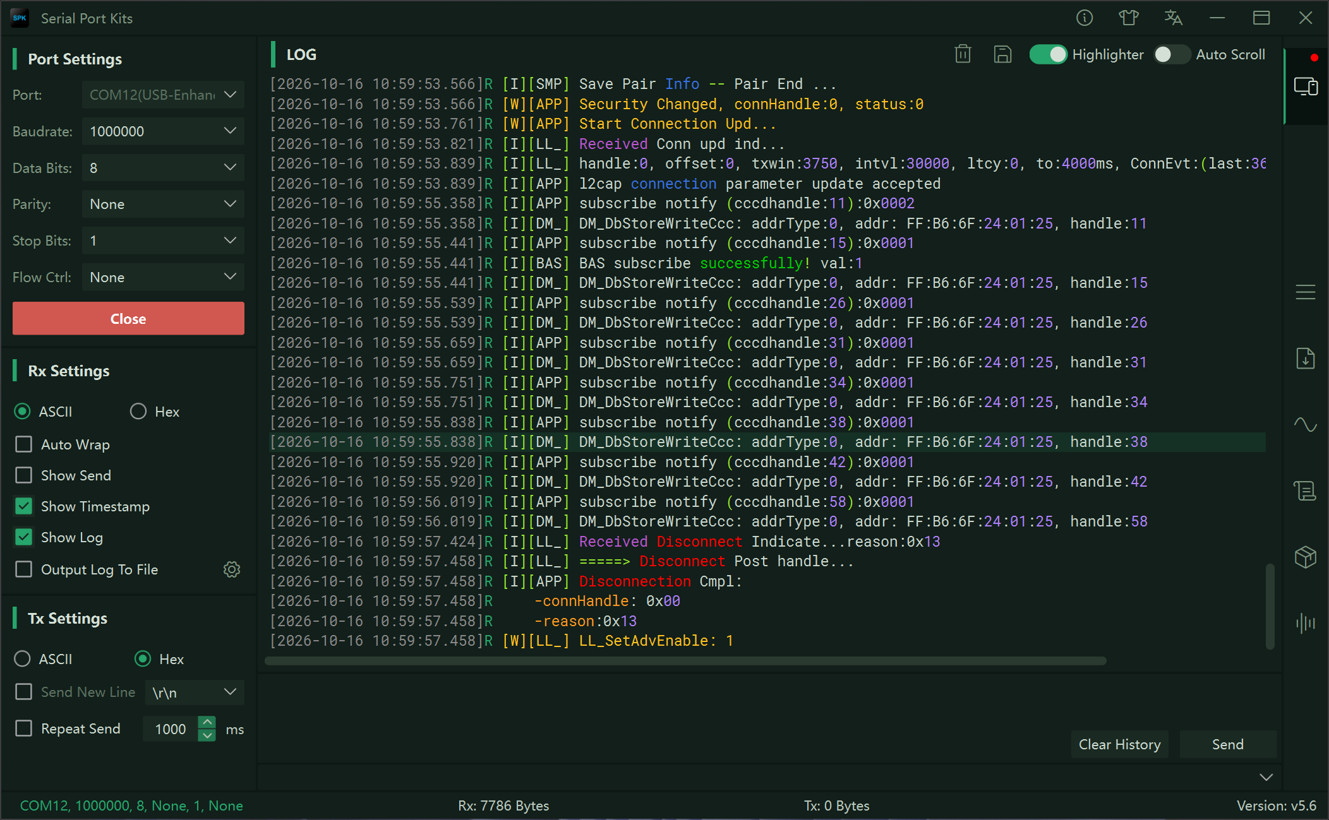Enable the Auto Wrap checkbox
1329x820 pixels.
23,444
